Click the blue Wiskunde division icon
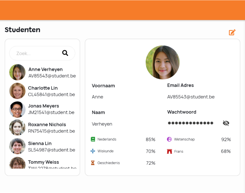 tap(93, 151)
